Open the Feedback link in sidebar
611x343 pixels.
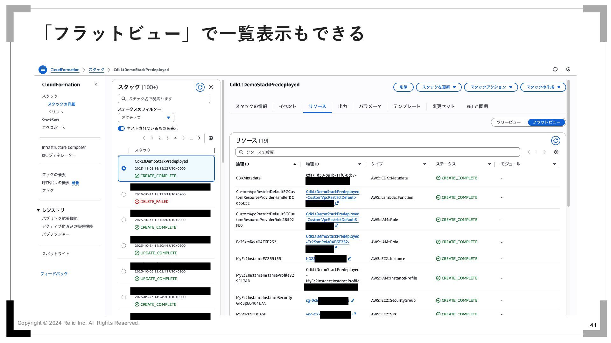(x=54, y=274)
